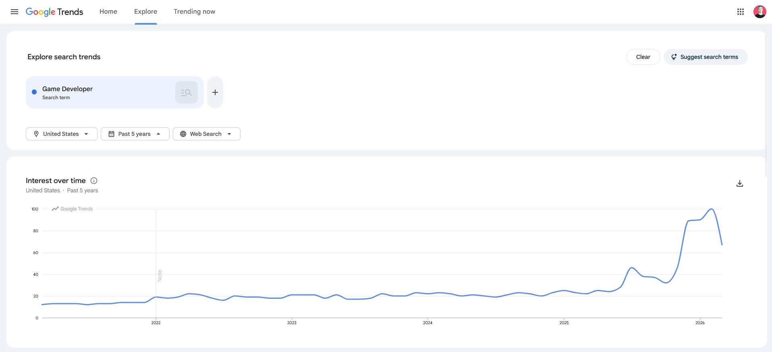Switch to the Trending now tab
772x352 pixels.
[194, 12]
